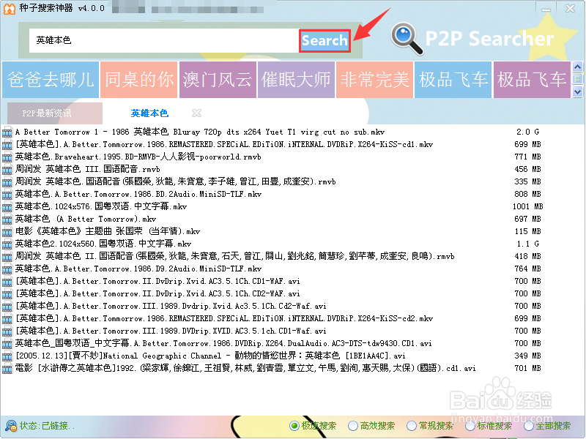The width and height of the screenshot is (586, 439).
Task: Click video icon of 主题曲 张国荣 row
Action: click(x=7, y=232)
